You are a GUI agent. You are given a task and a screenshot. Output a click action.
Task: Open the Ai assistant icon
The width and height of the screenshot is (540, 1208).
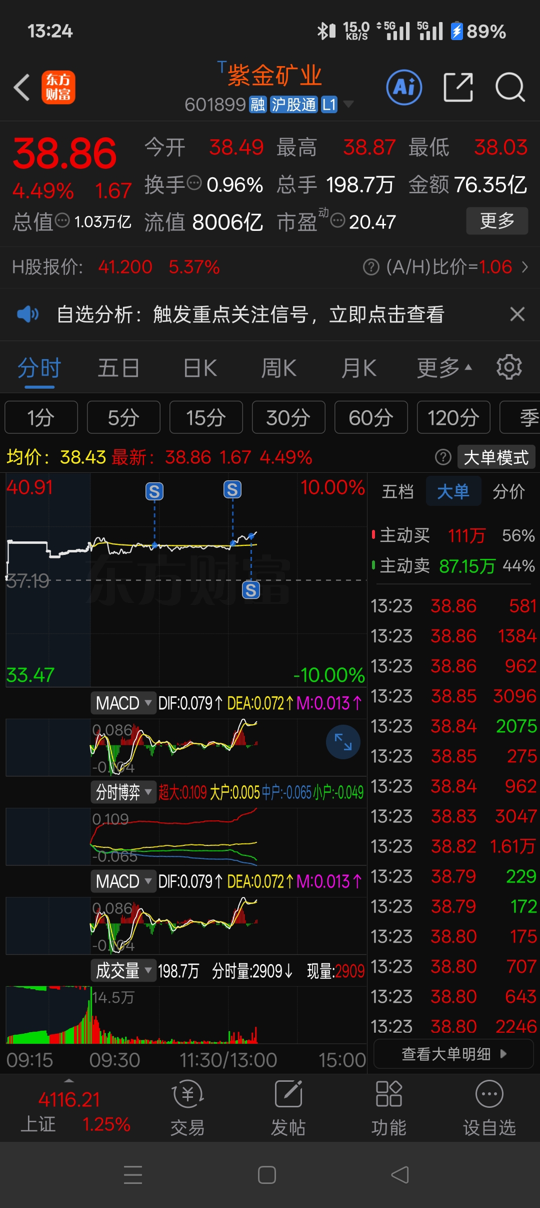click(x=404, y=87)
